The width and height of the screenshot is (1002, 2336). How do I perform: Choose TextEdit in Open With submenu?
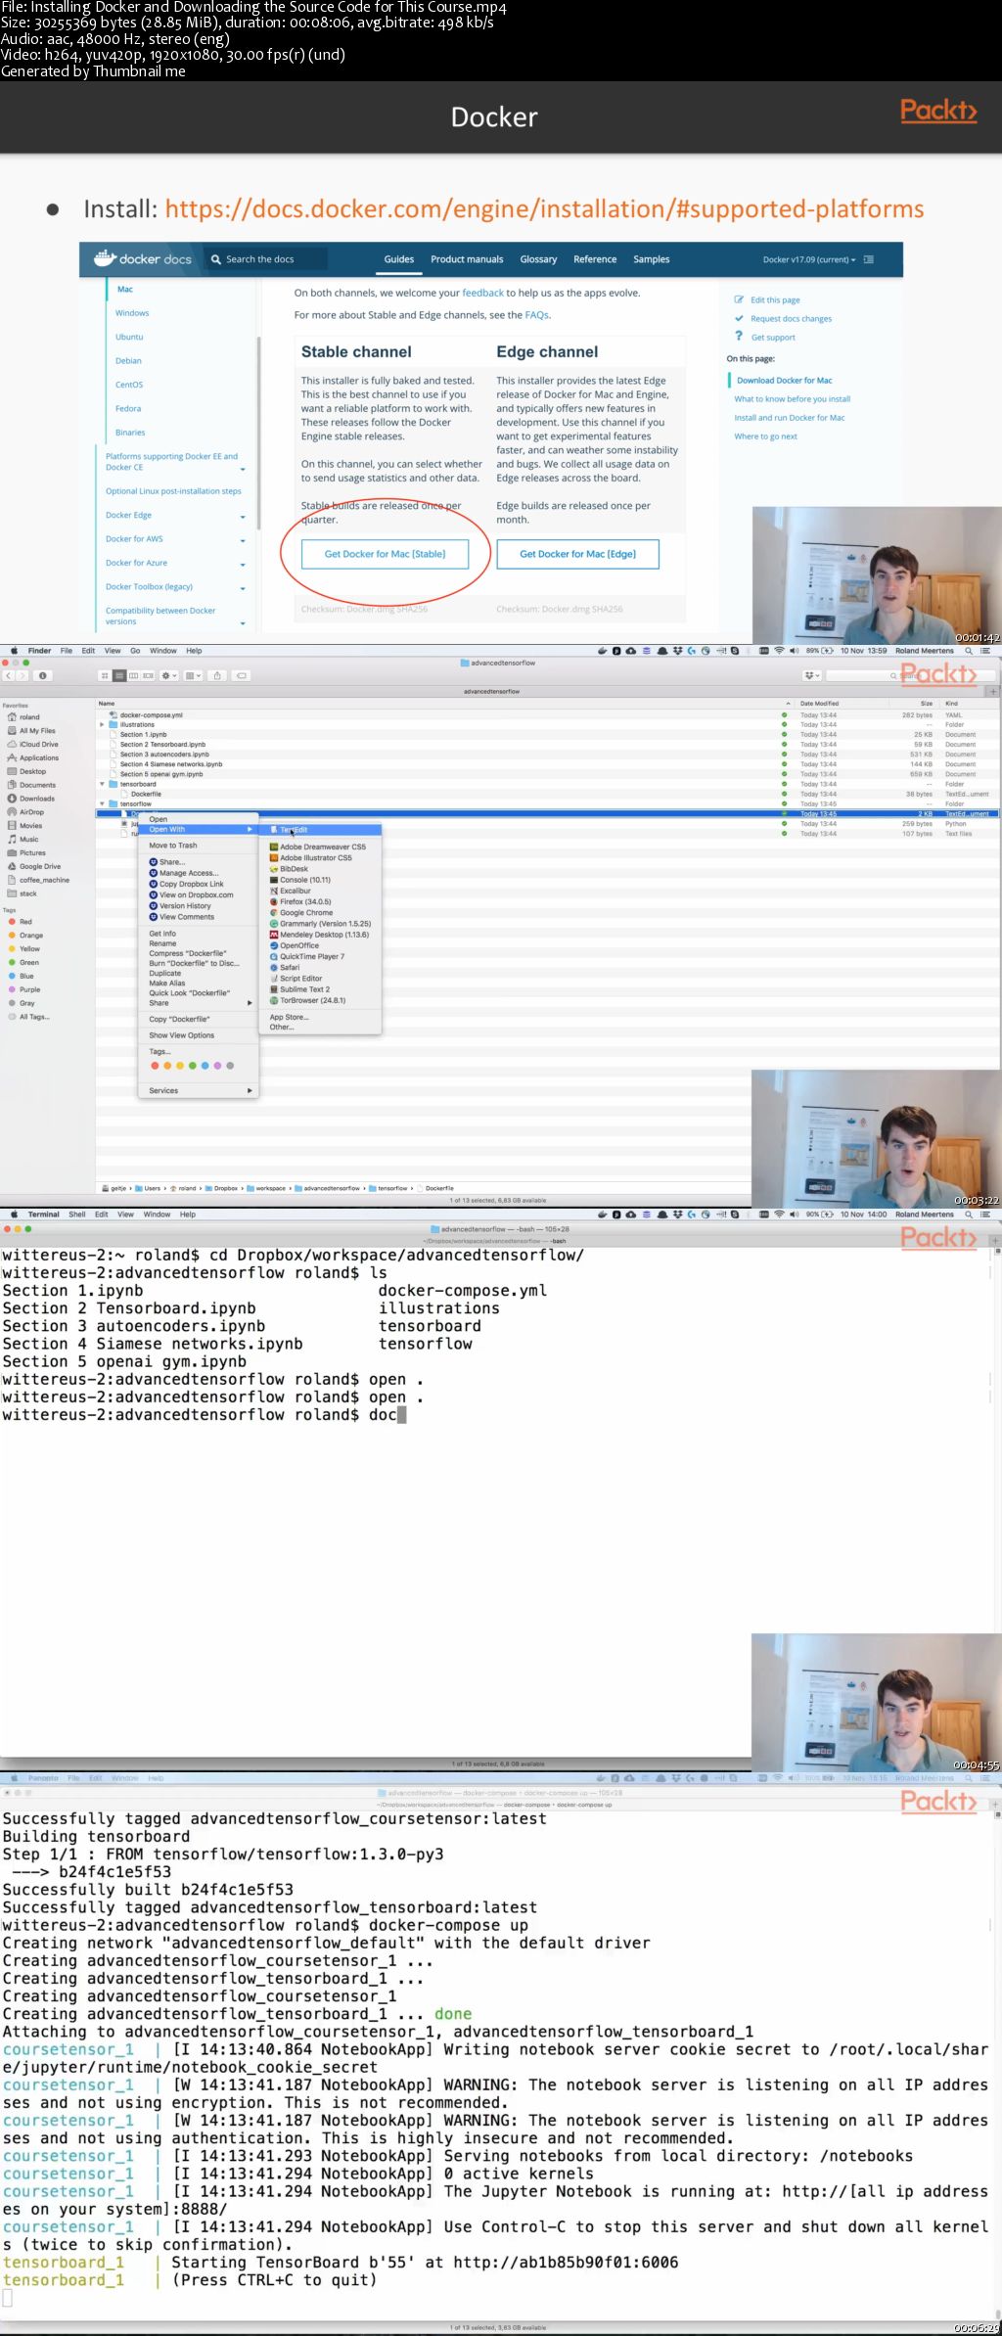tap(320, 830)
